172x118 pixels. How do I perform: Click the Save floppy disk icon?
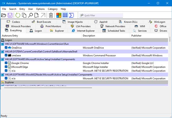point(10,15)
